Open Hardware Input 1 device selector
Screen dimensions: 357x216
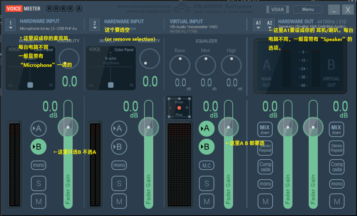(x=11, y=25)
